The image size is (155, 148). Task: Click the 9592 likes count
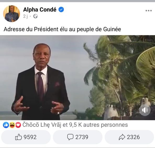[30, 137]
